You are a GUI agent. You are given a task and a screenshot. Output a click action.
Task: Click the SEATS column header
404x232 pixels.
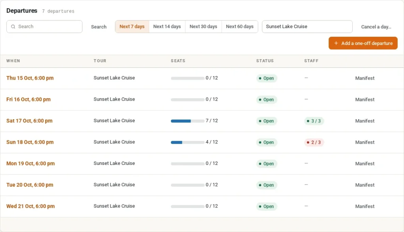tap(178, 61)
